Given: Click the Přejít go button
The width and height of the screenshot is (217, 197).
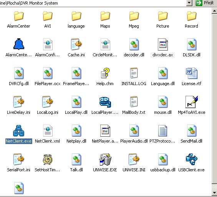Looking at the screenshot, I should pyautogui.click(x=205, y=3).
